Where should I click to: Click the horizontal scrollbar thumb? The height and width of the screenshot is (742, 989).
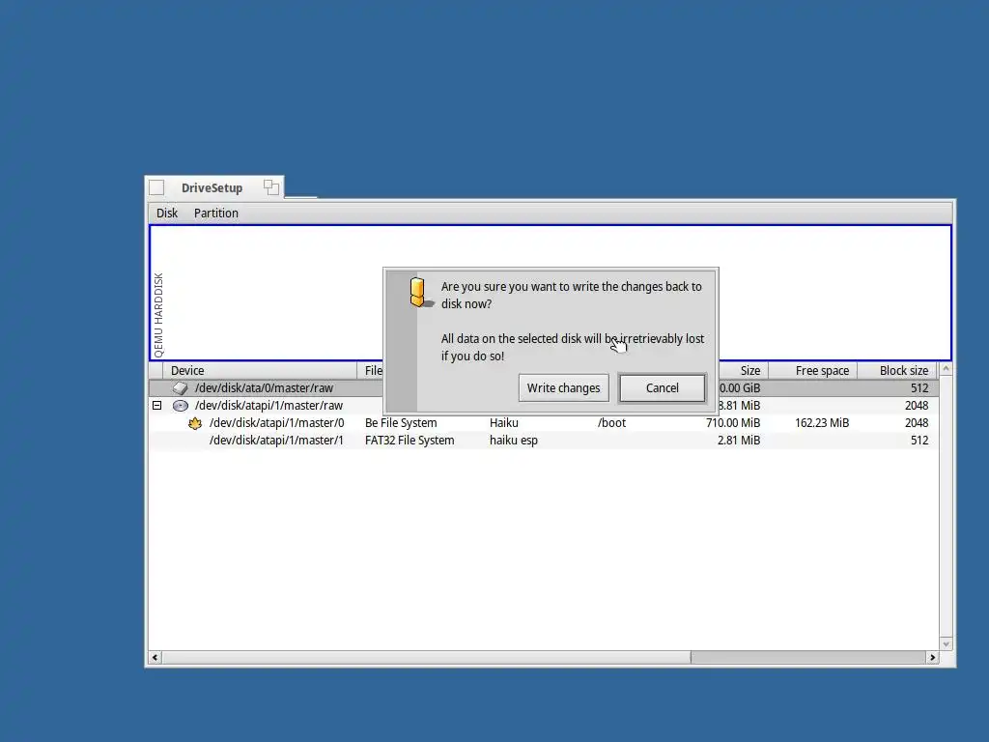(x=426, y=657)
